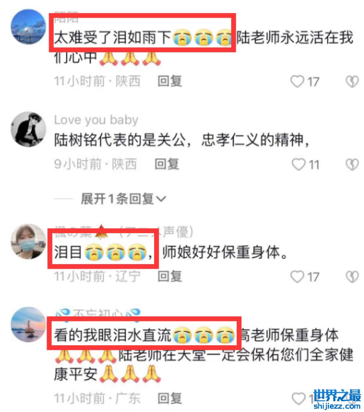364x412 pixels.
Task: Reply to the 太难受了泪如雨下 comment
Action: [x=170, y=81]
